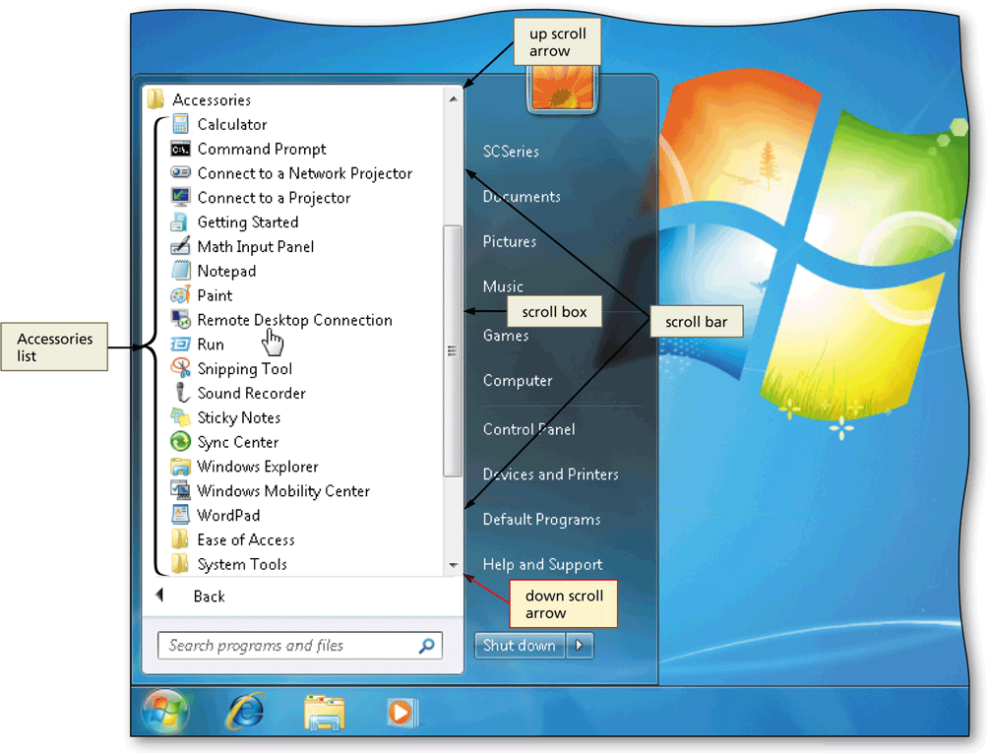Launch Windows Media Player from taskbar
This screenshot has width=989, height=756.
coord(402,713)
